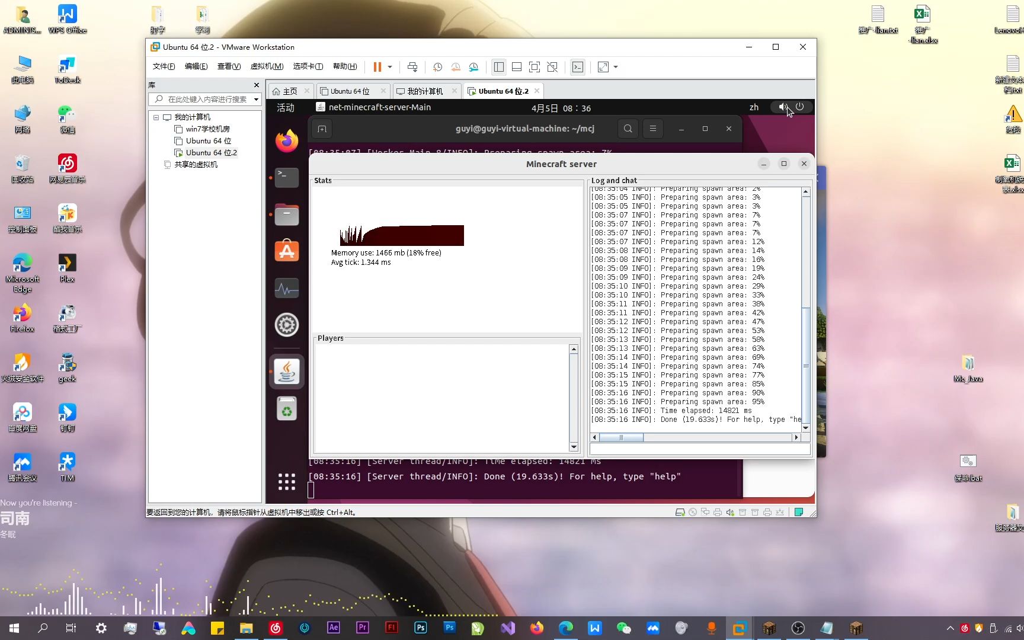The image size is (1024, 640).
Task: Open the Terminal from the Ubuntu dock
Action: (x=287, y=178)
